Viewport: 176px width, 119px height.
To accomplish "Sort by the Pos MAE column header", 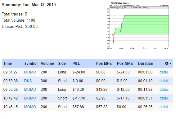I will (x=125, y=64).
